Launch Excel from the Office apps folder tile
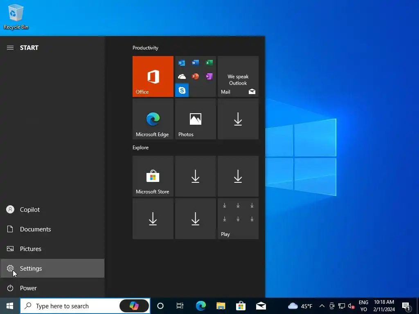Image resolution: width=419 pixels, height=314 pixels. tap(209, 63)
